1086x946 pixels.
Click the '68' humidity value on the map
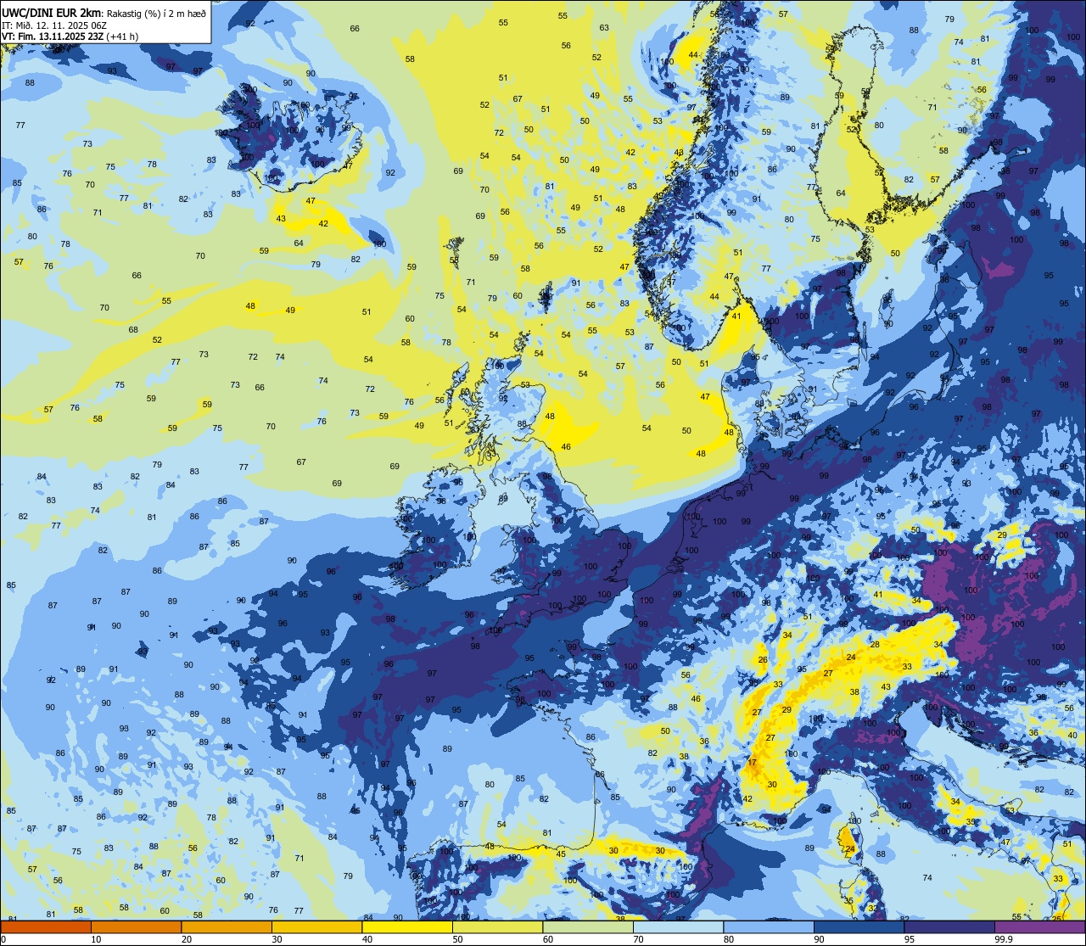133,329
